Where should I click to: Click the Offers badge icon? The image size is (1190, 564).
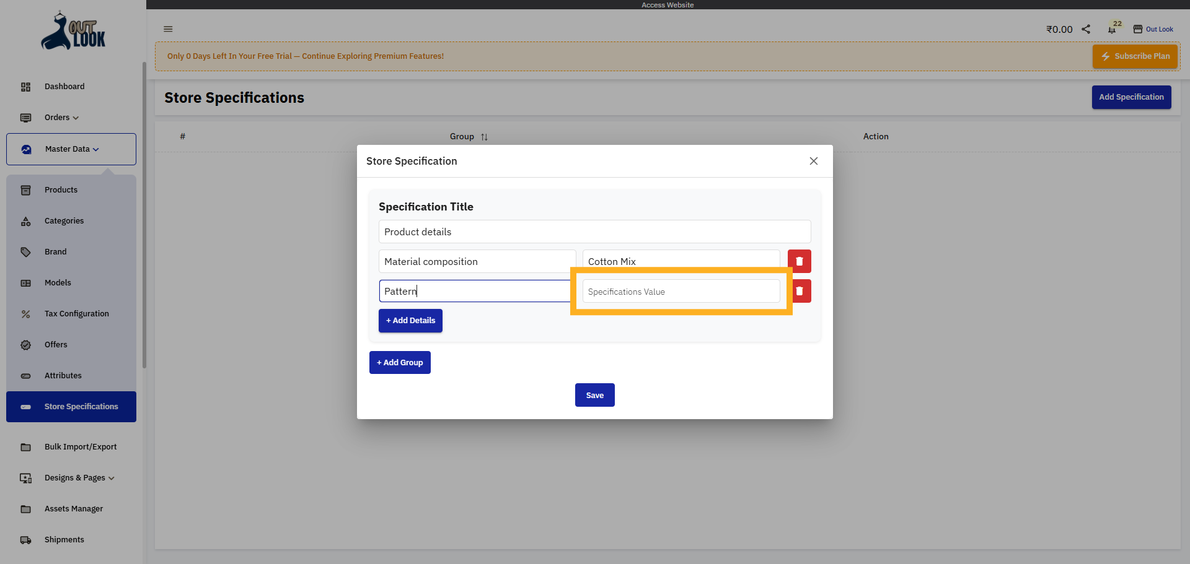pos(25,345)
